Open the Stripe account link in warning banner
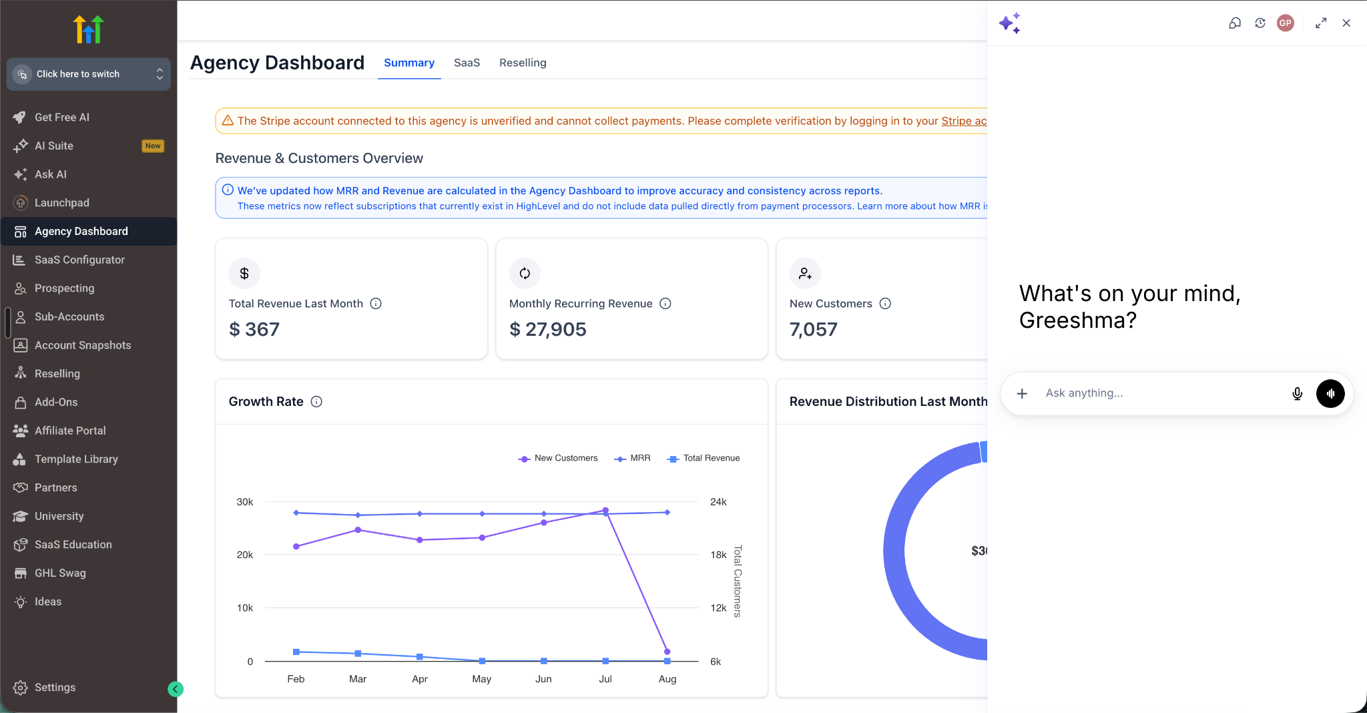Viewport: 1367px width, 713px height. pyautogui.click(x=964, y=121)
